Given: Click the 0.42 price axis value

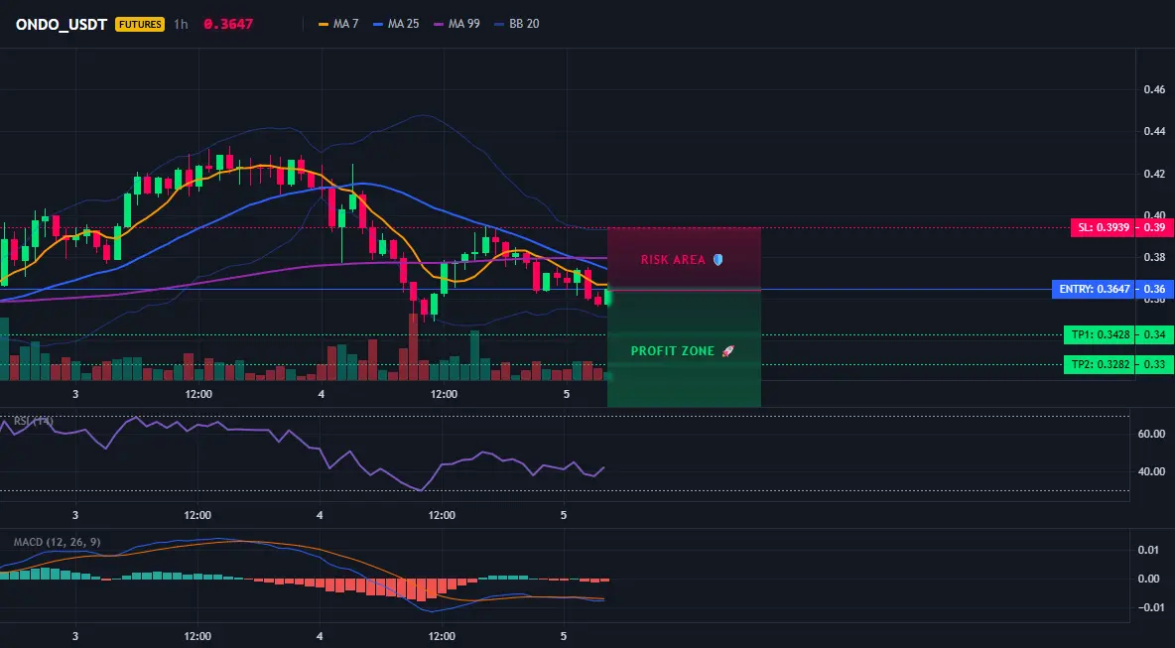Looking at the screenshot, I should tap(1154, 174).
